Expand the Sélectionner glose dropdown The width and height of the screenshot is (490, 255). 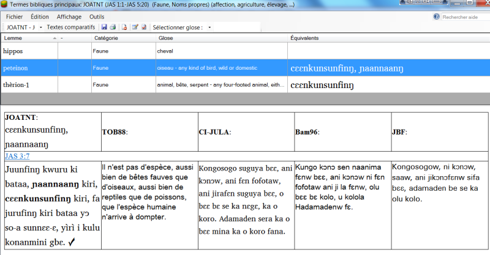[210, 28]
